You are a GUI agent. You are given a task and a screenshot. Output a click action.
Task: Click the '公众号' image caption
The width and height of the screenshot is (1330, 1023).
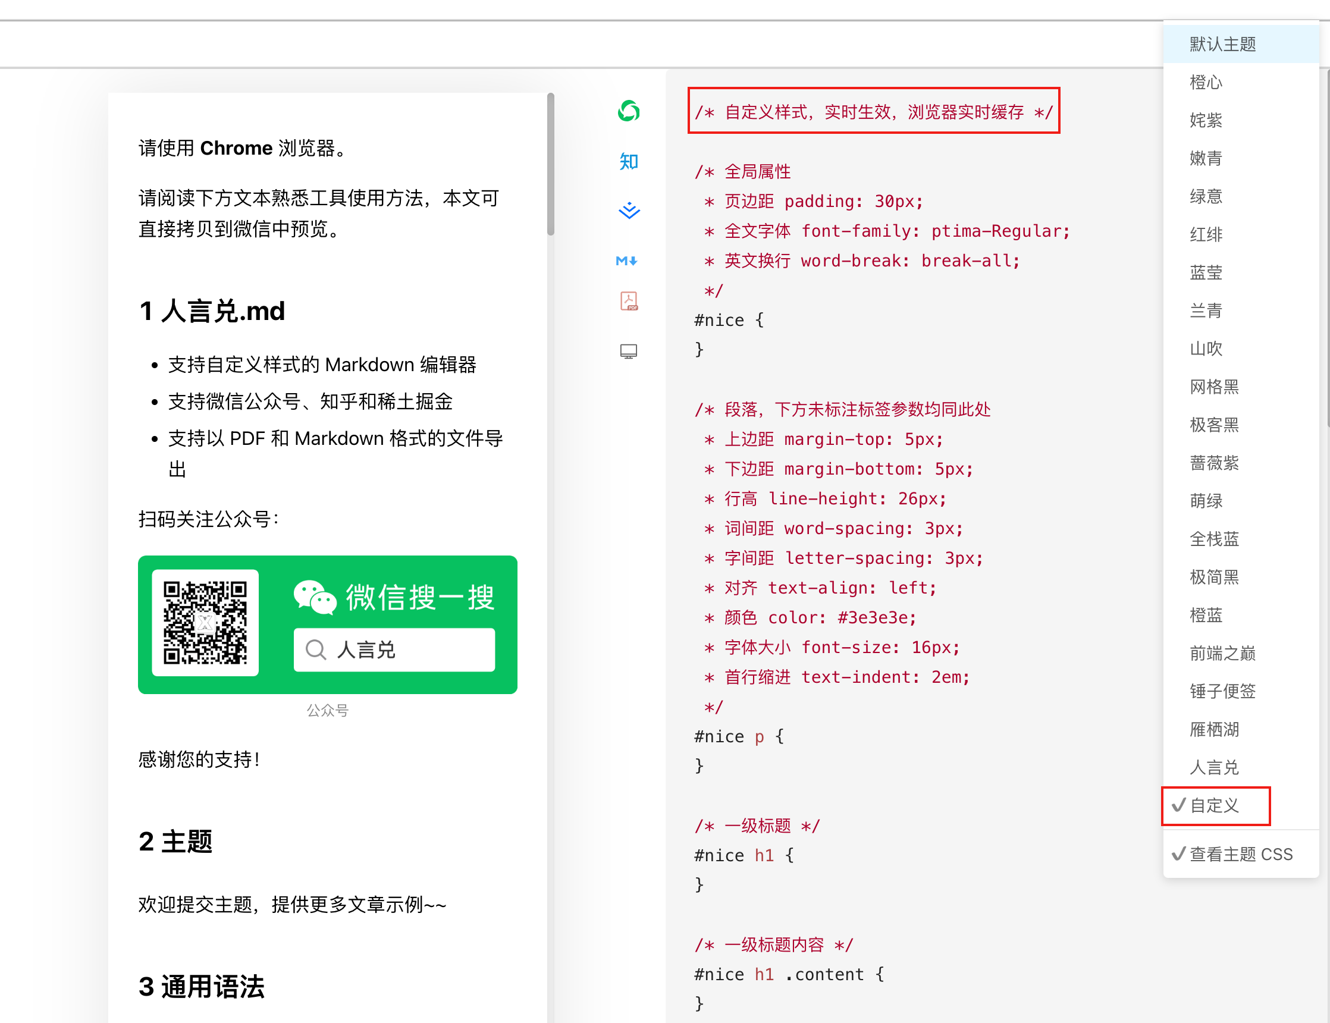point(328,710)
